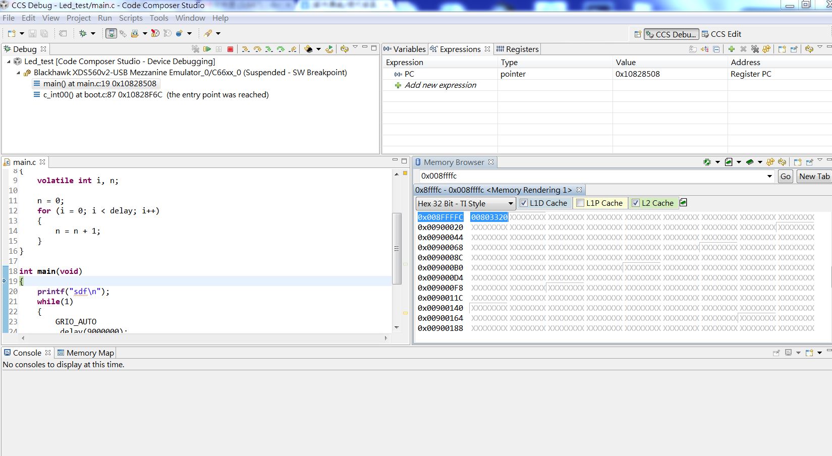The height and width of the screenshot is (456, 832).
Task: Click the Collapse All icon in Expressions view
Action: (x=716, y=49)
